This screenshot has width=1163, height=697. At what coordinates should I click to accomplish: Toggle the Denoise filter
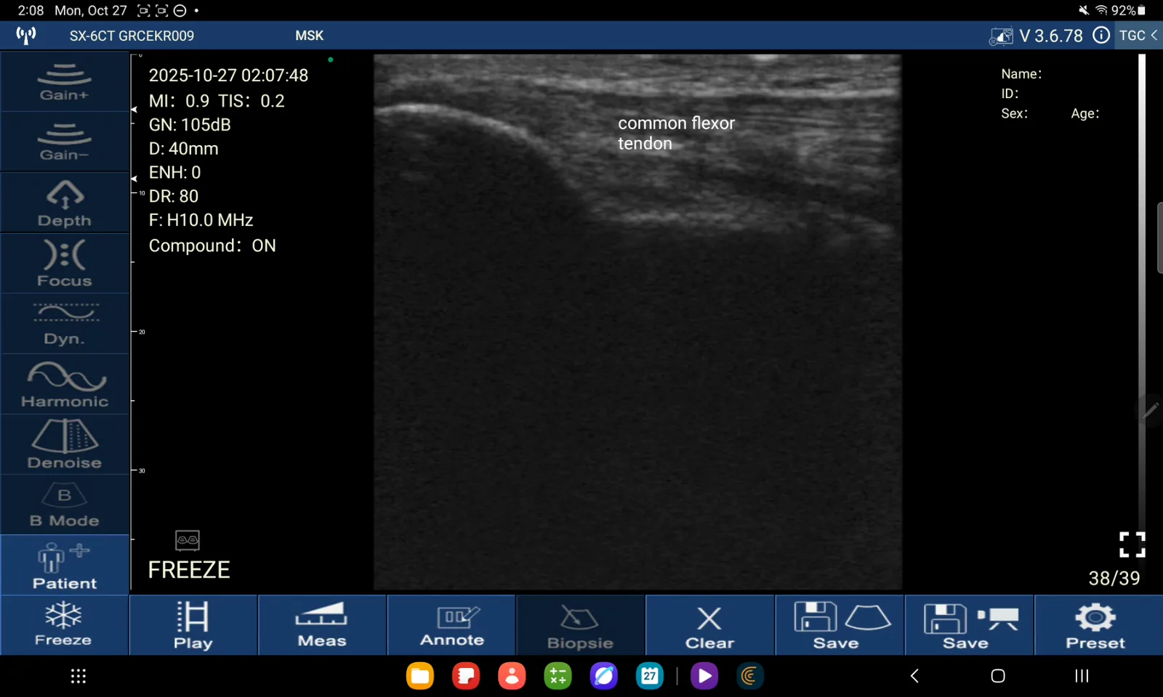(65, 445)
